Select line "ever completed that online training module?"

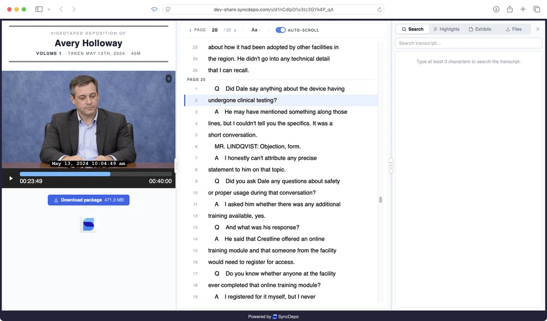tap(281, 285)
